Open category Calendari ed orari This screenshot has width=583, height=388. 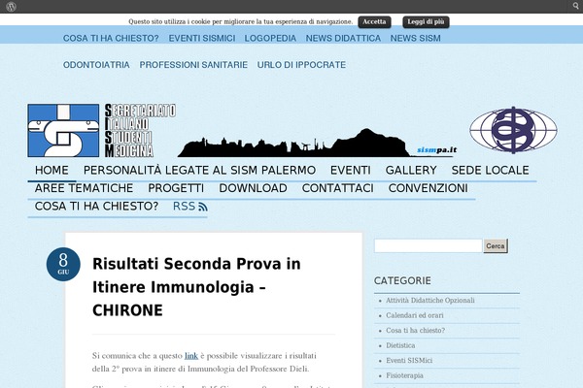(x=415, y=315)
